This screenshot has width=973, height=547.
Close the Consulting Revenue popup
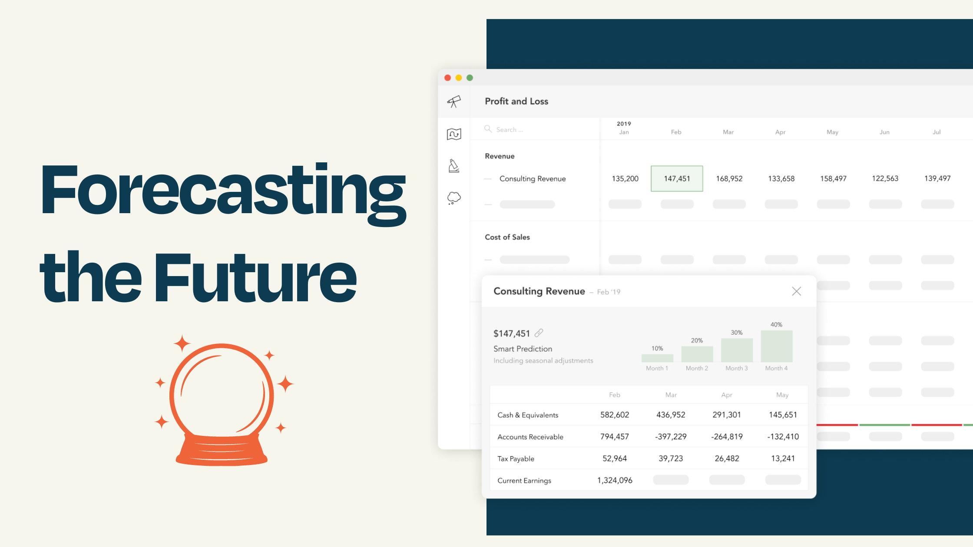[x=797, y=291]
